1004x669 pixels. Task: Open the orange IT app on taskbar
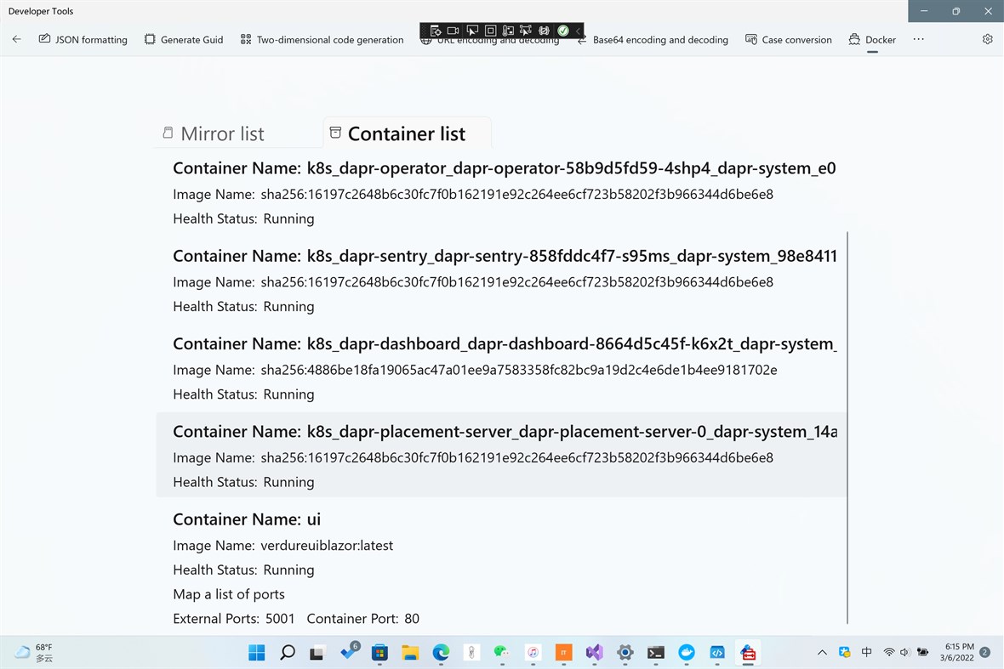tap(563, 652)
